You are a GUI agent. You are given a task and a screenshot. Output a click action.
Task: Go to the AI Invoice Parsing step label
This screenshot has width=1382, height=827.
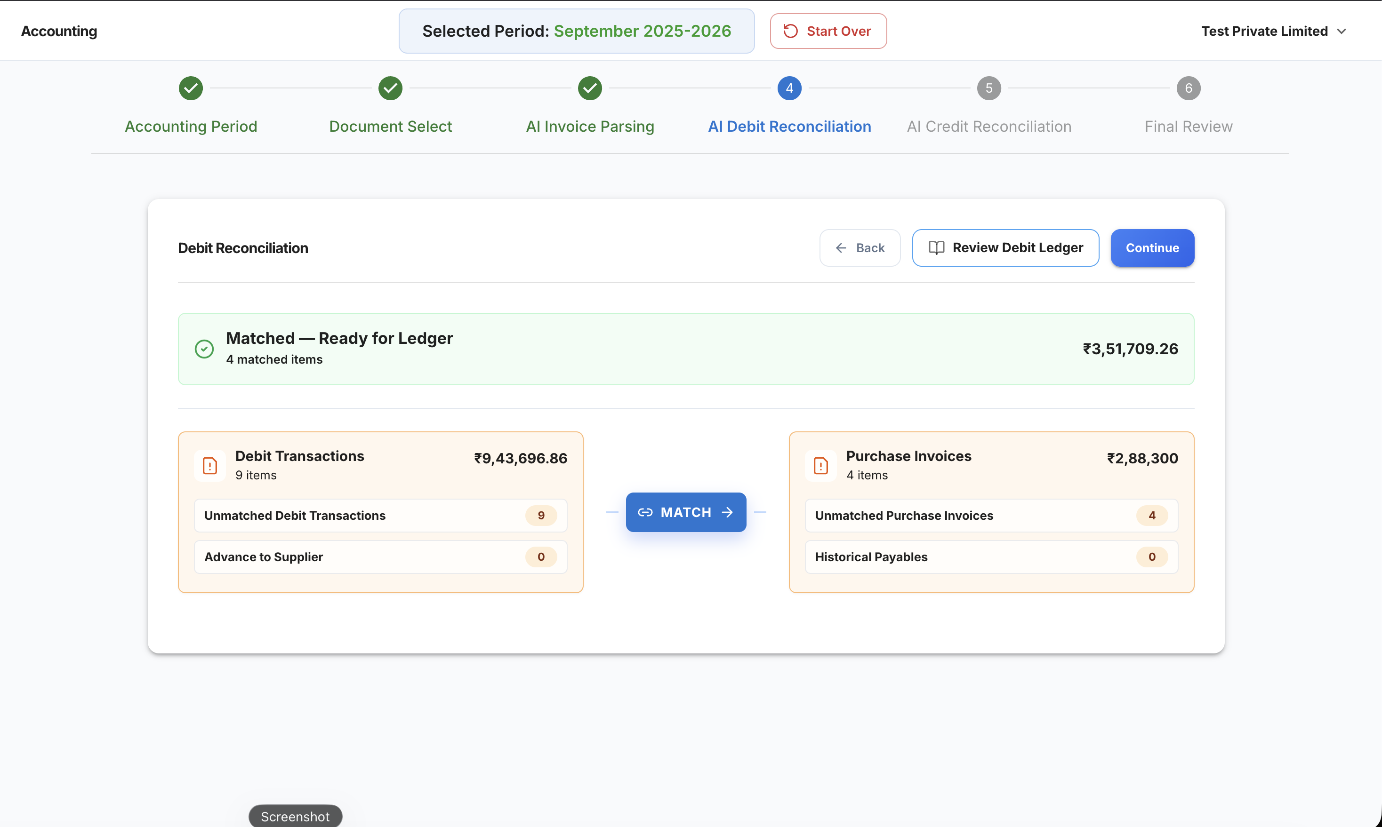tap(590, 127)
